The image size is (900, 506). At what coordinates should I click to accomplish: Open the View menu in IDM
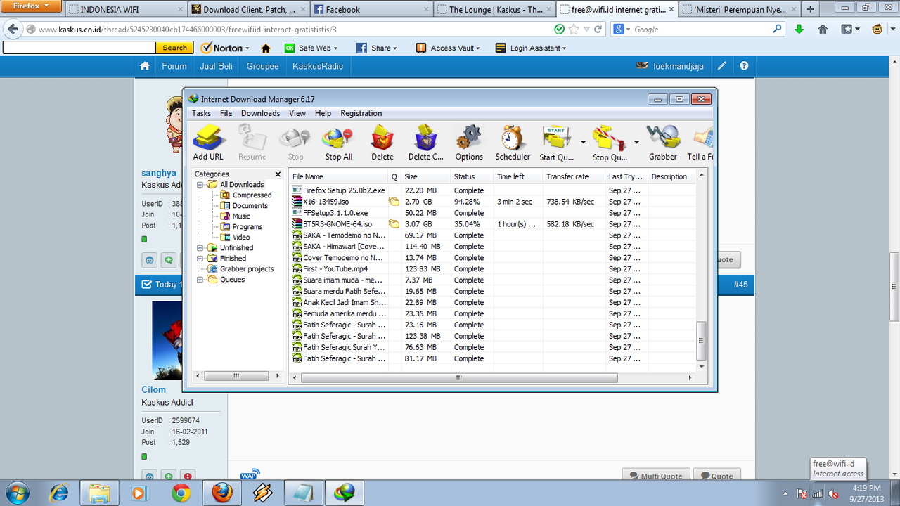click(297, 113)
